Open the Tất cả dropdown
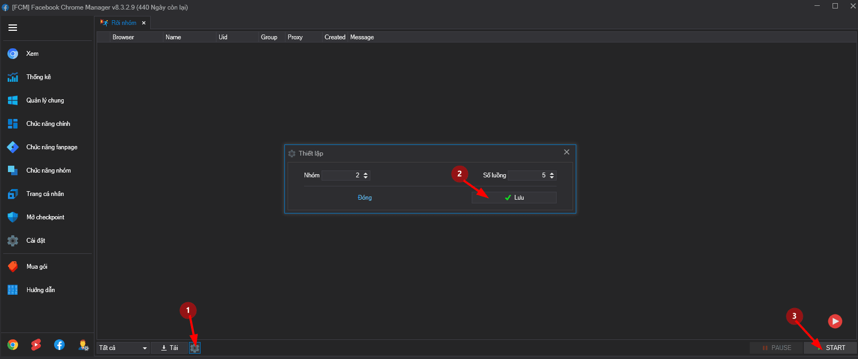The width and height of the screenshot is (858, 359). click(x=123, y=348)
